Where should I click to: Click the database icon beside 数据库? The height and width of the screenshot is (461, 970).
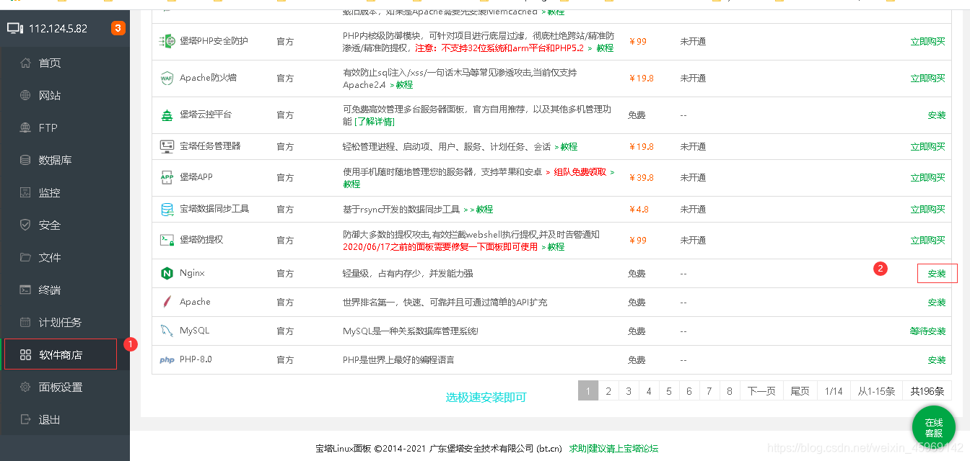26,160
